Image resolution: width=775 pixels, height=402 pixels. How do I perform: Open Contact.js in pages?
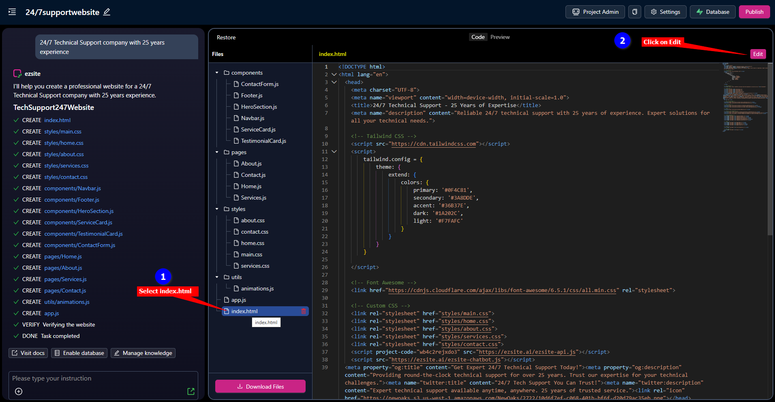pos(253,175)
